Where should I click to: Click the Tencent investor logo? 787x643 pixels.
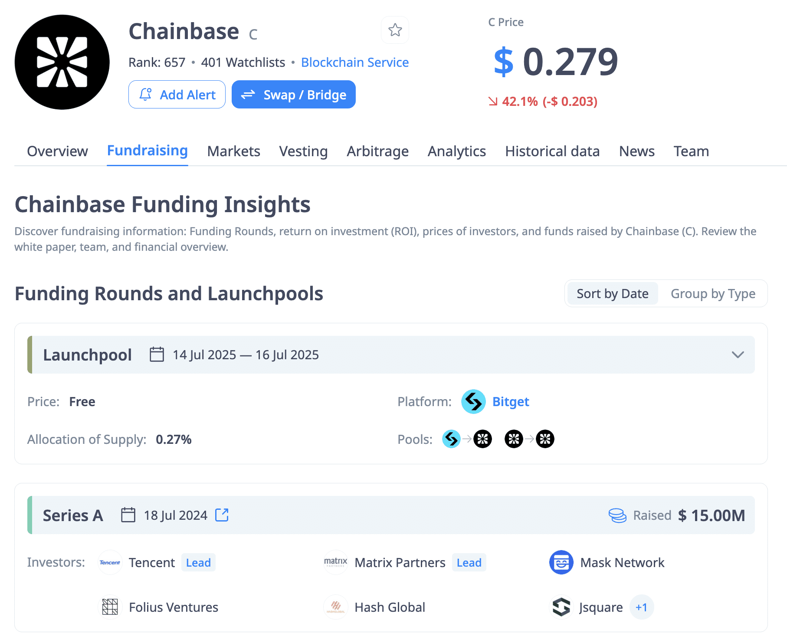(x=110, y=563)
